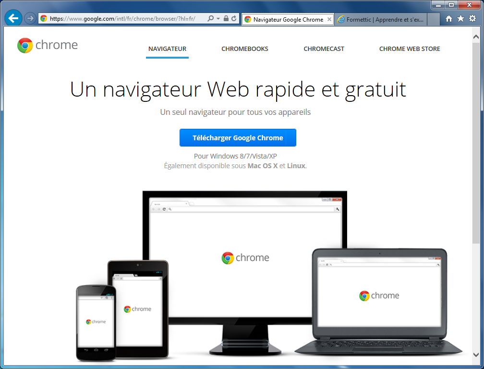Open Favorites with the star icon

pos(460,19)
